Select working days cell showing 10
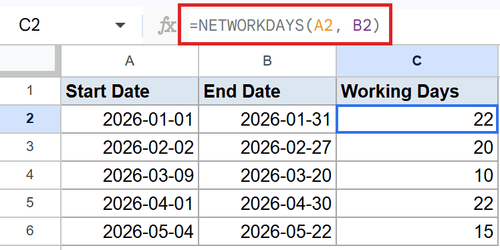Viewport: 500px width, 250px height. coord(416,175)
